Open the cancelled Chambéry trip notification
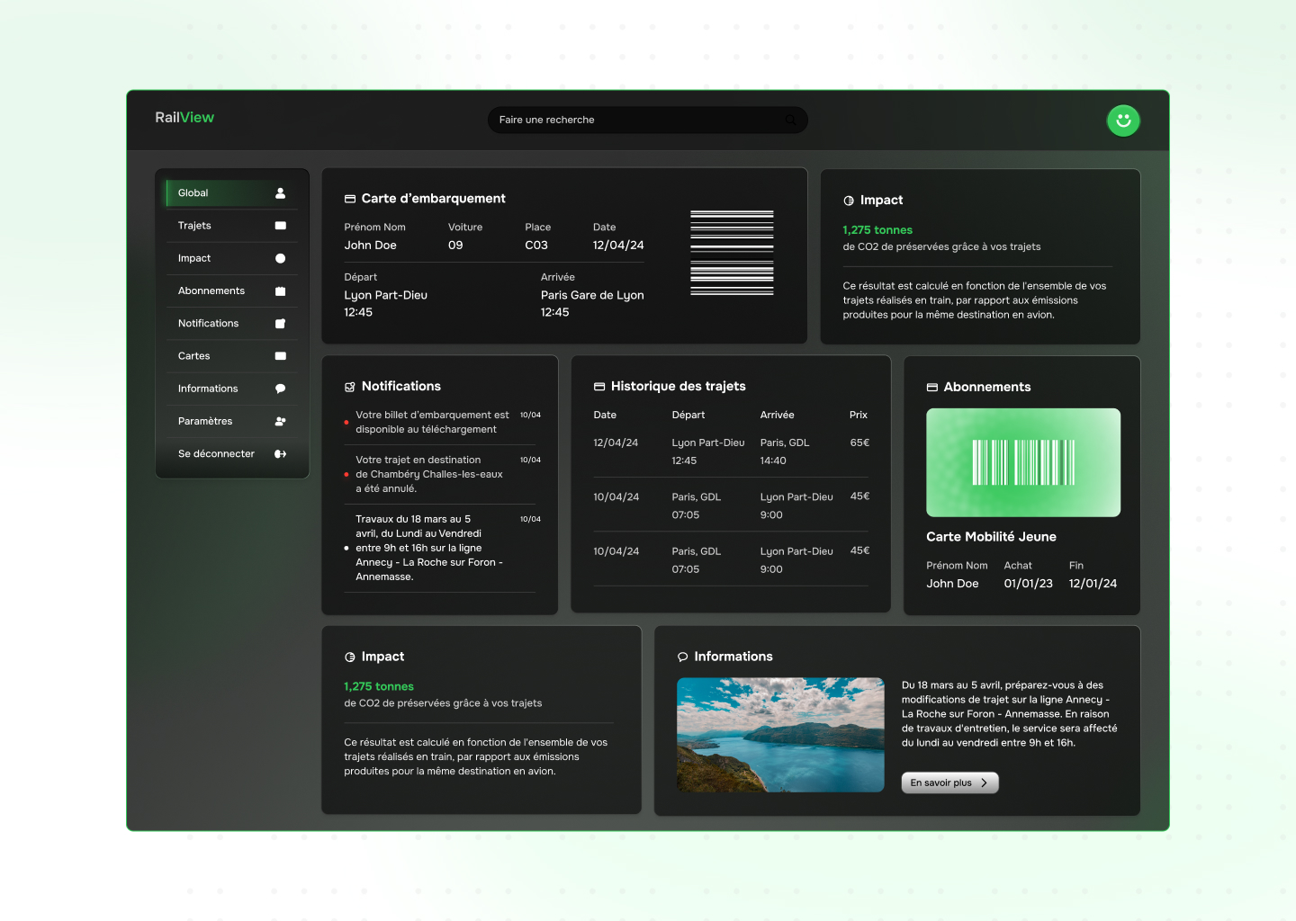 (429, 474)
